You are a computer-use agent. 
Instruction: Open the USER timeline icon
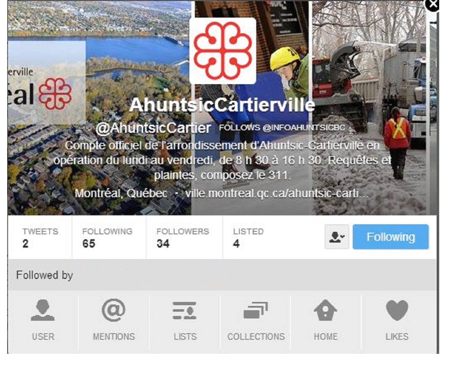point(43,310)
